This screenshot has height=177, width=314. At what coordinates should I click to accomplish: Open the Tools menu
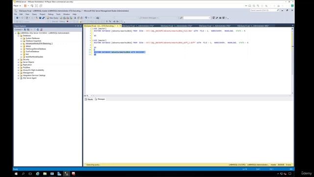[58, 14]
